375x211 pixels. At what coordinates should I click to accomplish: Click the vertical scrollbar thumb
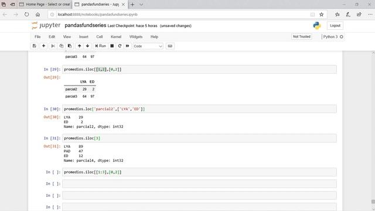tap(373, 202)
